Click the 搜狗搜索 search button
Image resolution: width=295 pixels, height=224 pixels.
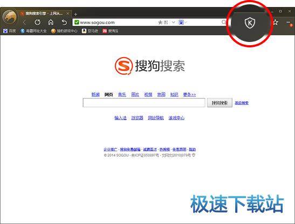[x=219, y=103]
